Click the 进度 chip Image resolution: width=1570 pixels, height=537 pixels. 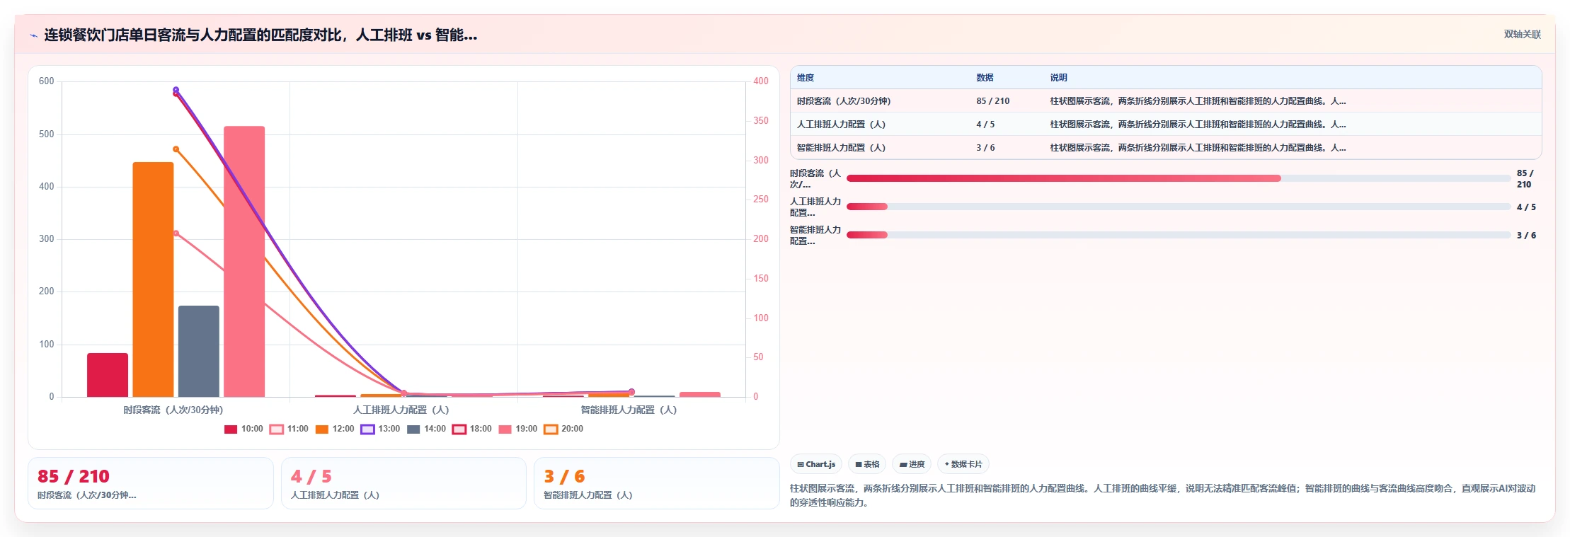point(912,464)
